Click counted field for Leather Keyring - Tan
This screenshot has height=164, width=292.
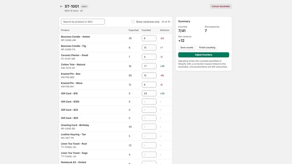pyautogui.click(x=149, y=136)
